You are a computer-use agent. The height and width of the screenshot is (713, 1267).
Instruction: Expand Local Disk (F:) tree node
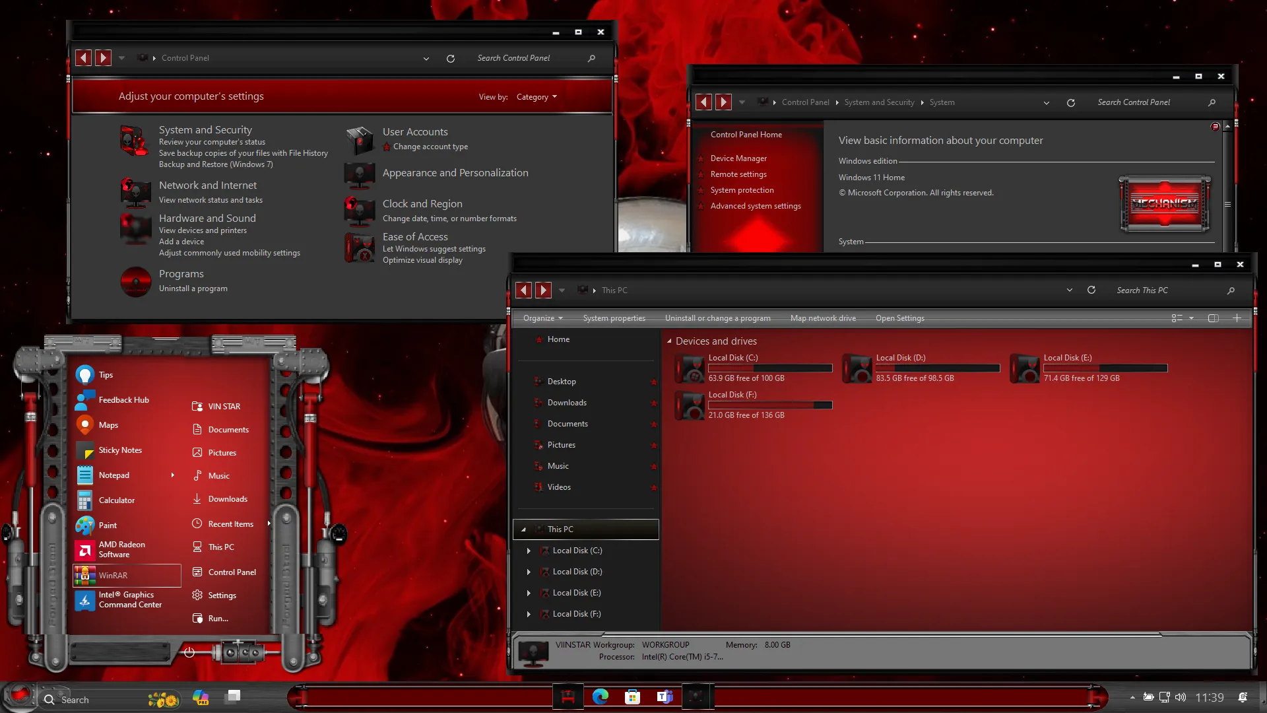pos(529,614)
